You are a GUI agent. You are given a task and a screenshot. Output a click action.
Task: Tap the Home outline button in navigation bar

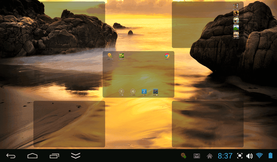pos(32,156)
